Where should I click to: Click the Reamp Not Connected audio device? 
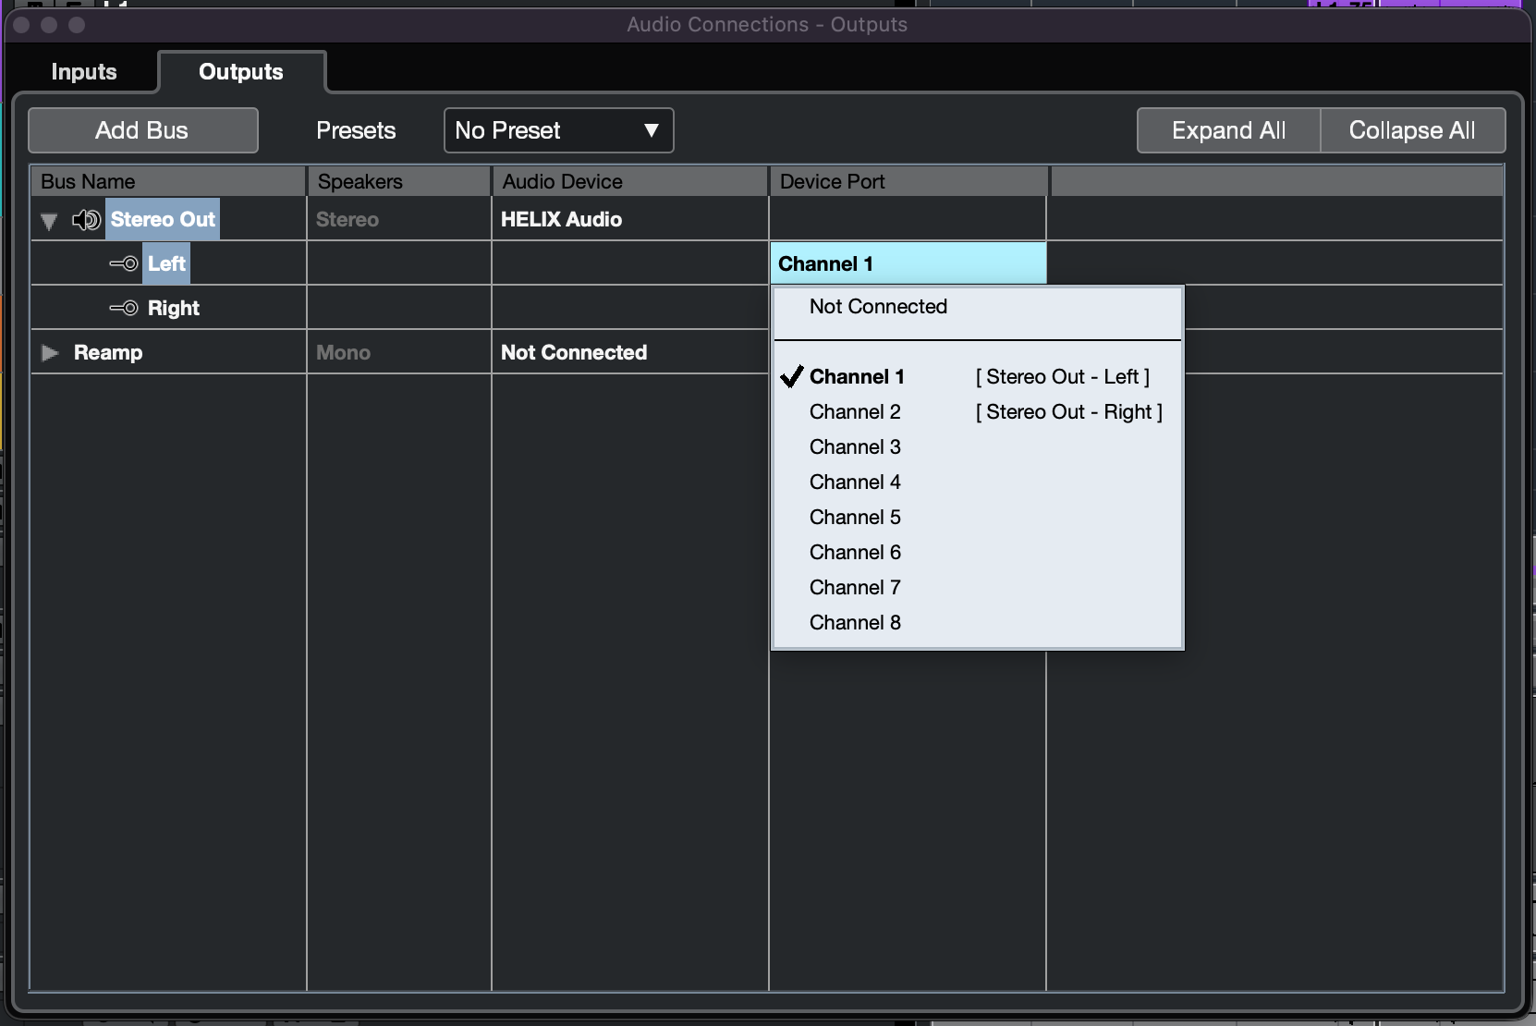click(574, 353)
